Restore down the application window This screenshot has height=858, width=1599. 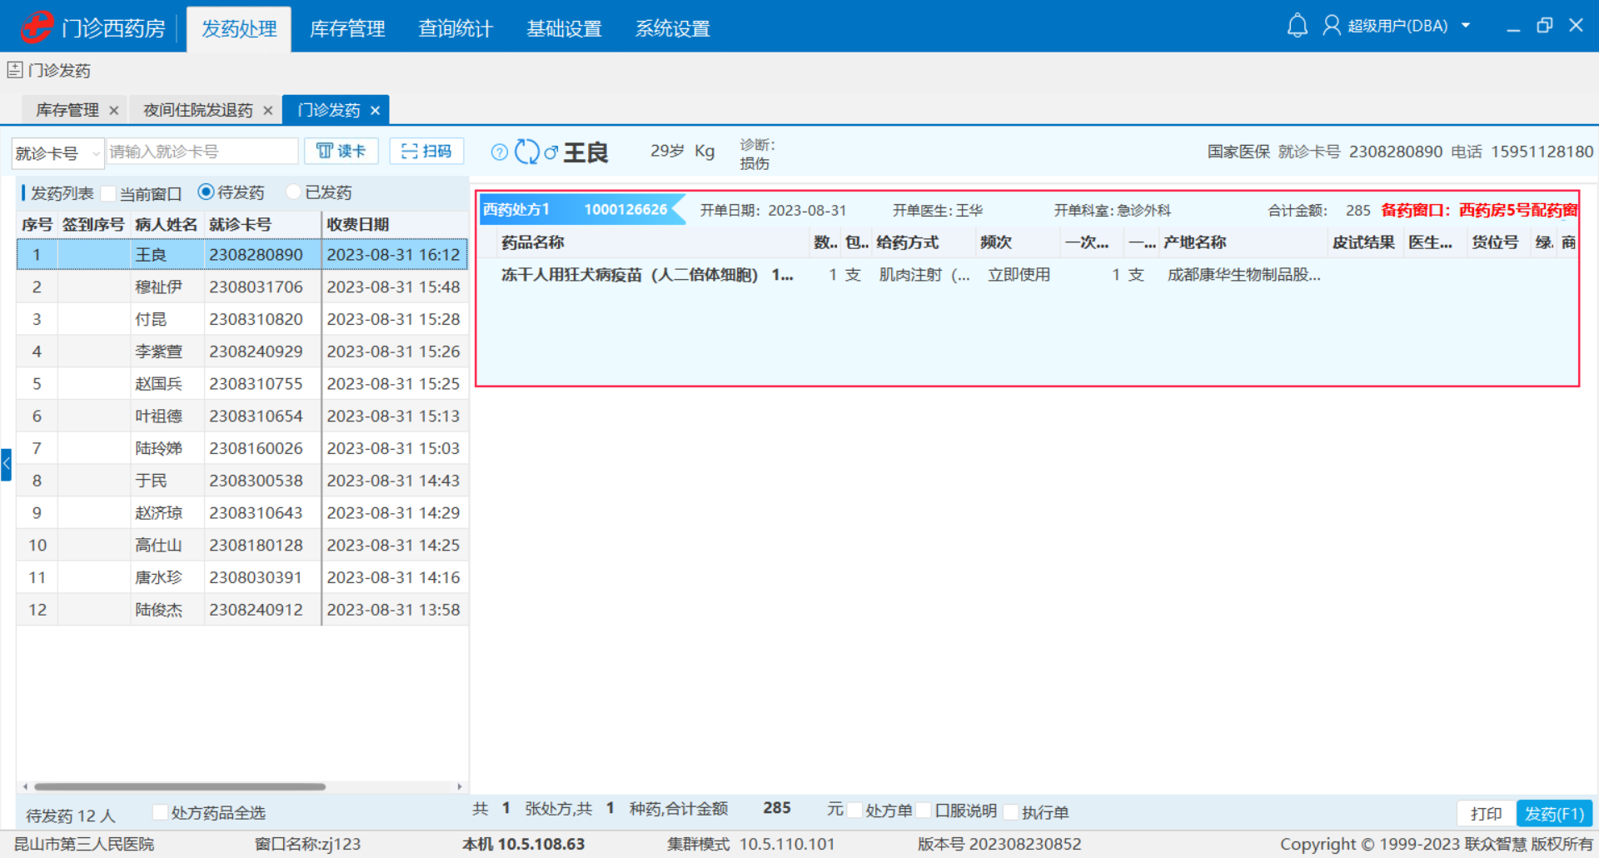tap(1545, 26)
